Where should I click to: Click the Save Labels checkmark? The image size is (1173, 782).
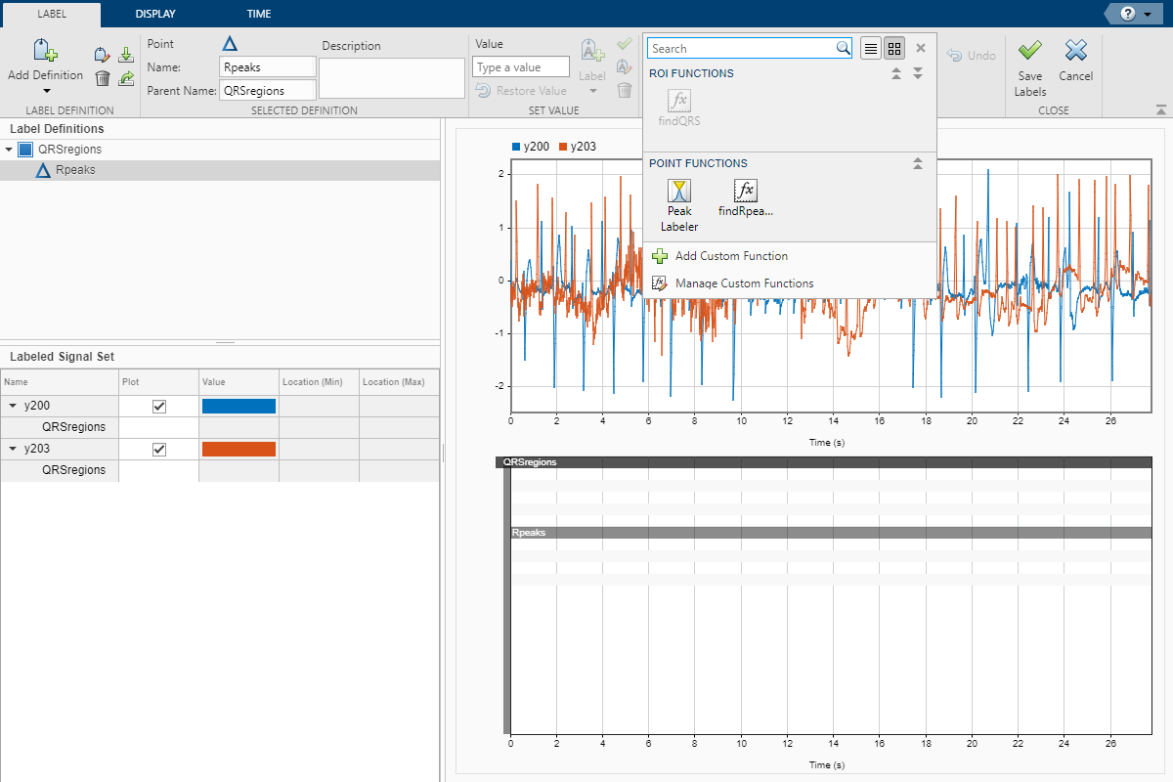(1029, 51)
